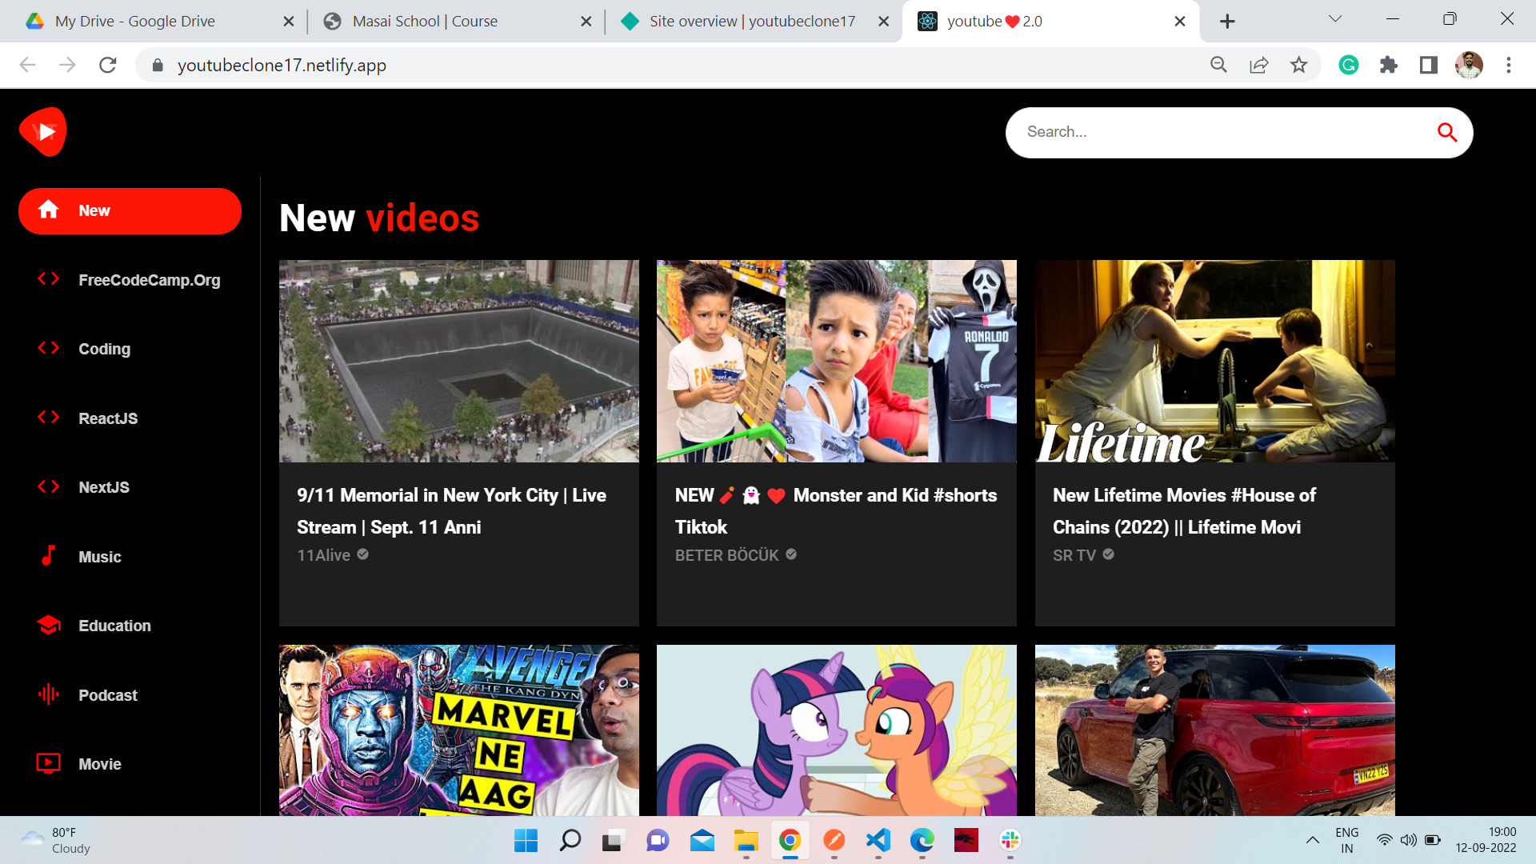Click the share page icon
The height and width of the screenshot is (864, 1536).
point(1259,65)
